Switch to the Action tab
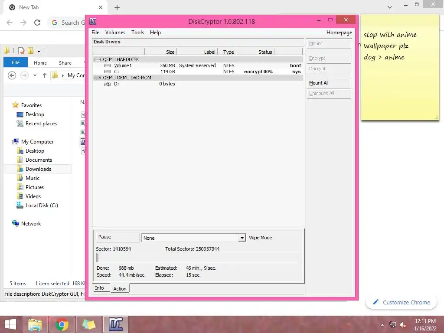This screenshot has height=333, width=444. 120,288
